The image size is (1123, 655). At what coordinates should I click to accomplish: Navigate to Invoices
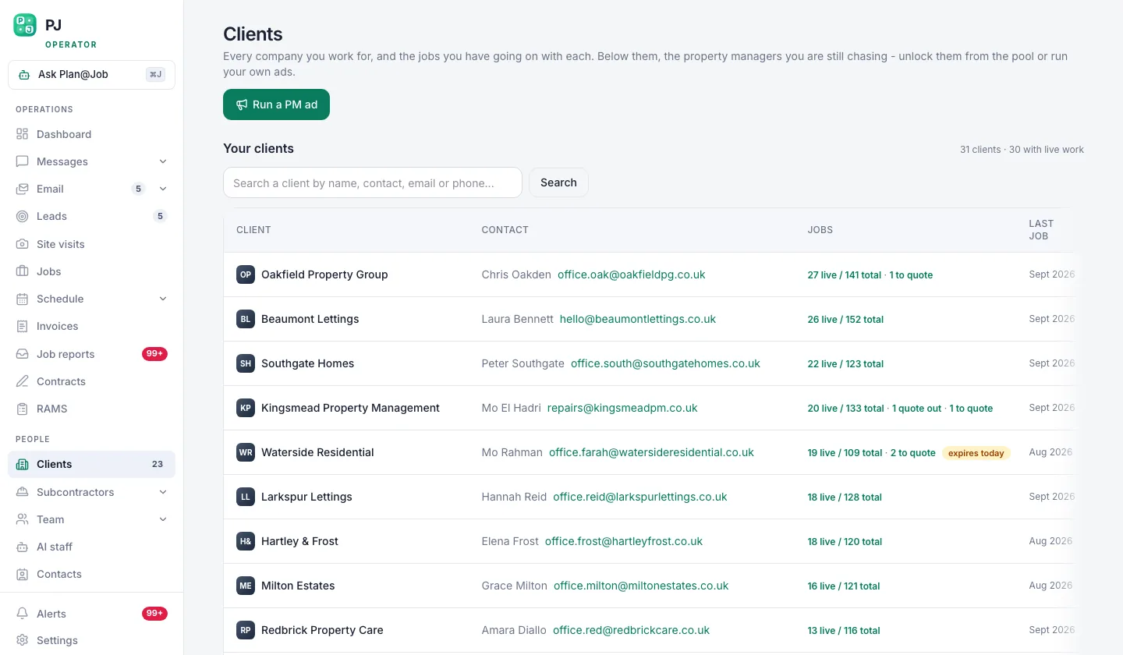point(91,326)
